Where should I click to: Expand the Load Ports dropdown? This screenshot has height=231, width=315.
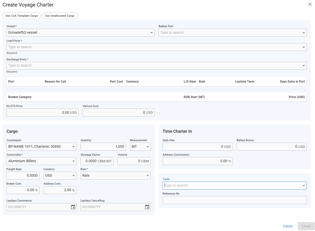coord(304,47)
